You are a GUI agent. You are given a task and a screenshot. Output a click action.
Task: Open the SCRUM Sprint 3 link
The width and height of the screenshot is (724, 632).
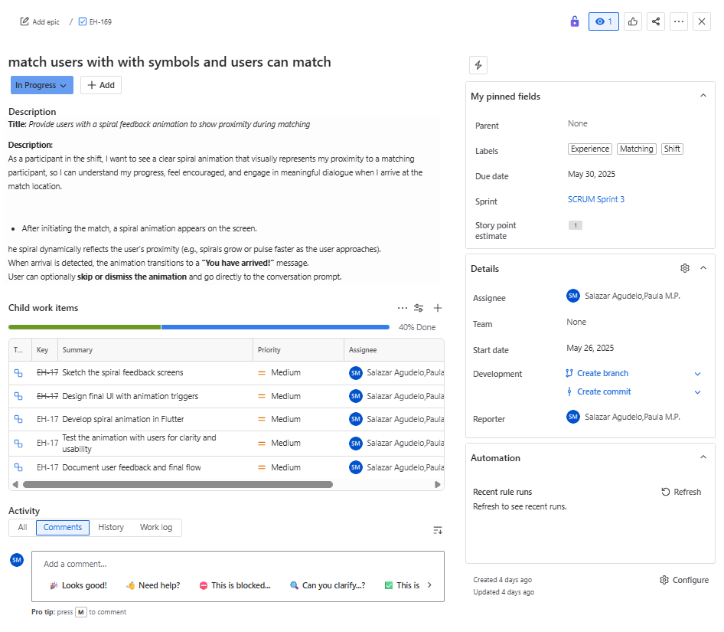(595, 199)
